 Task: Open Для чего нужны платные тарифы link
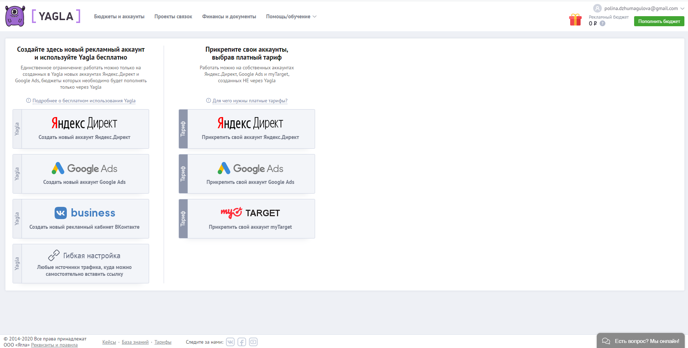click(250, 101)
